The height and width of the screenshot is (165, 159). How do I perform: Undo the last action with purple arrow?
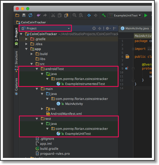pyautogui.click(x=39, y=15)
